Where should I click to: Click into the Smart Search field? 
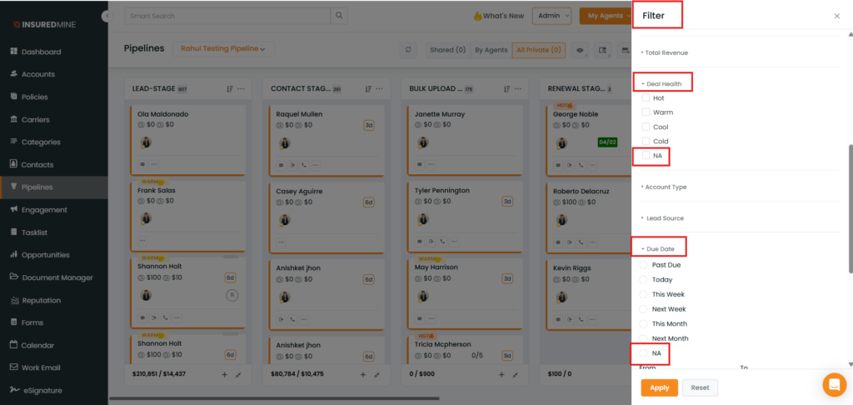click(x=227, y=16)
